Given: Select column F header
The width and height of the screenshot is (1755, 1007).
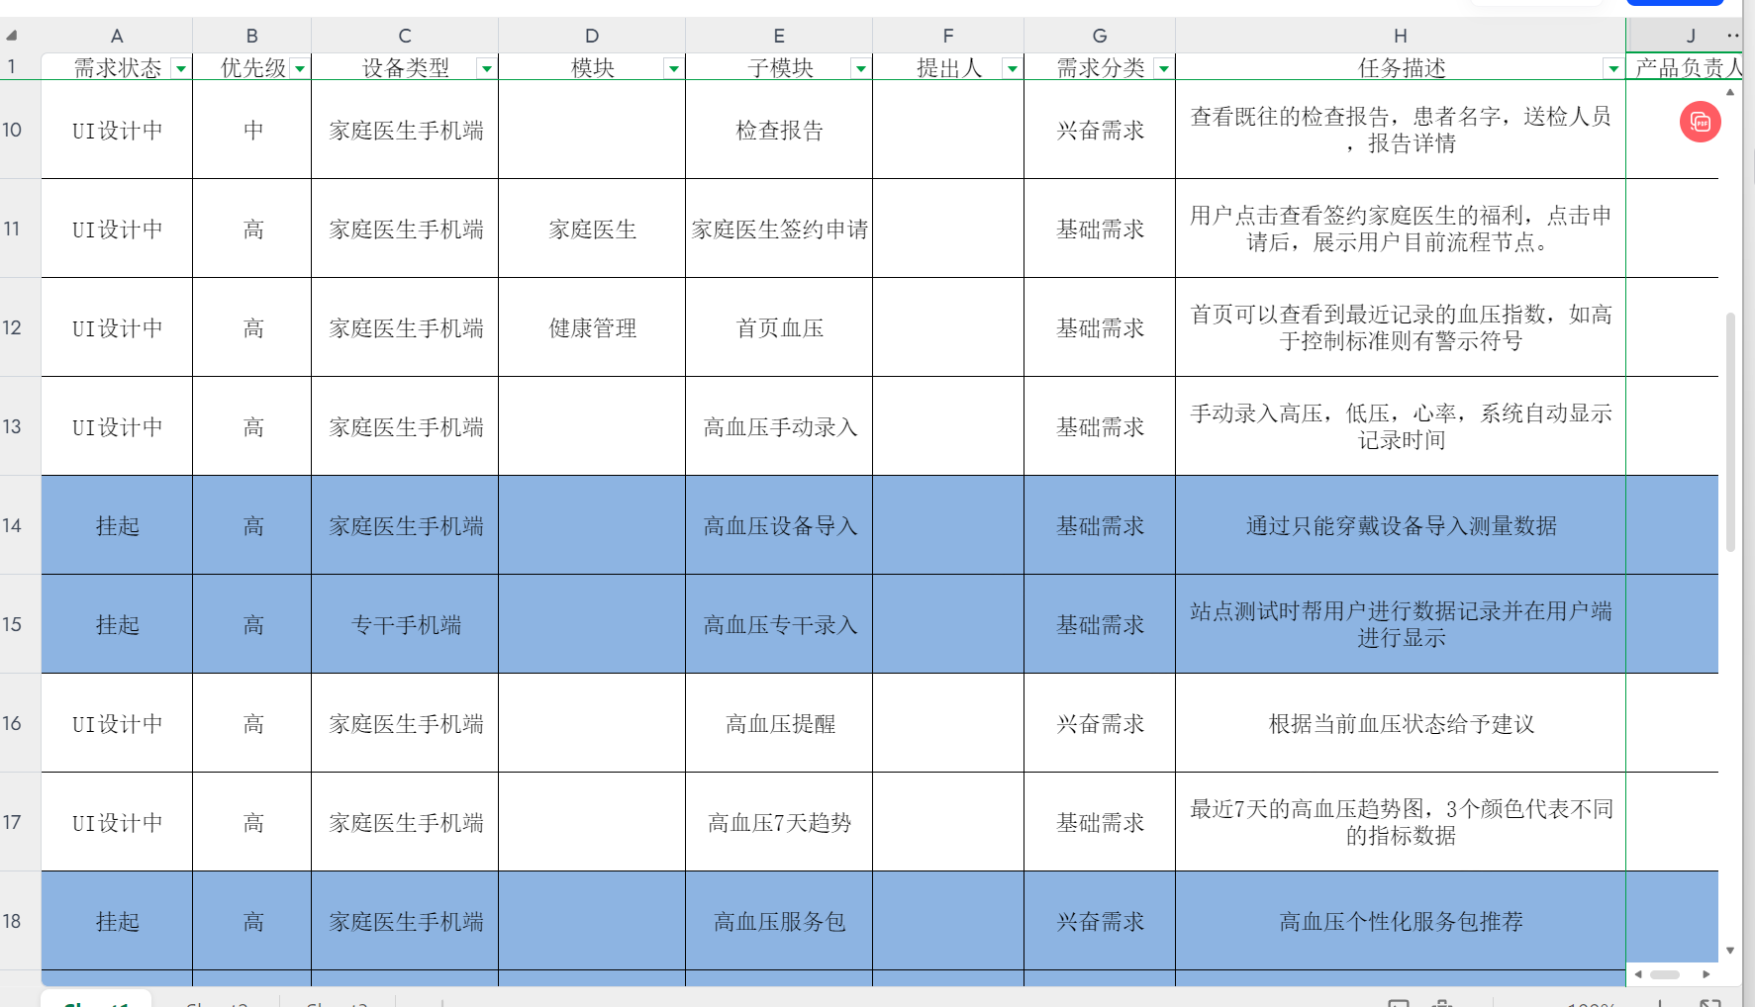Looking at the screenshot, I should pos(948,36).
